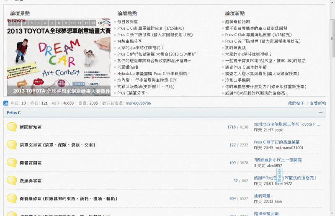The width and height of the screenshot is (335, 216).
Task: Select slide 11 in the banner slideshow
Action: coord(80,23)
